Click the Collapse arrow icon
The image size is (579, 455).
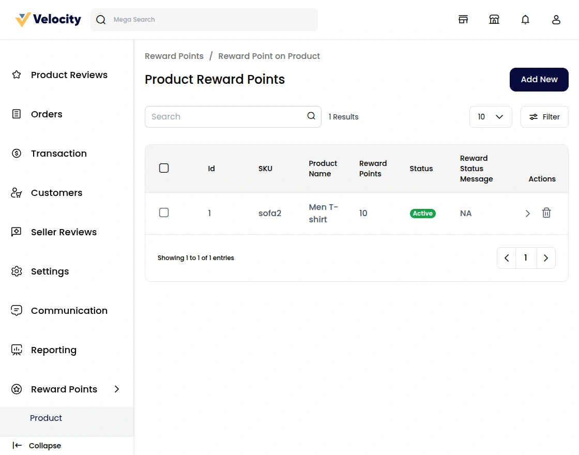point(18,445)
